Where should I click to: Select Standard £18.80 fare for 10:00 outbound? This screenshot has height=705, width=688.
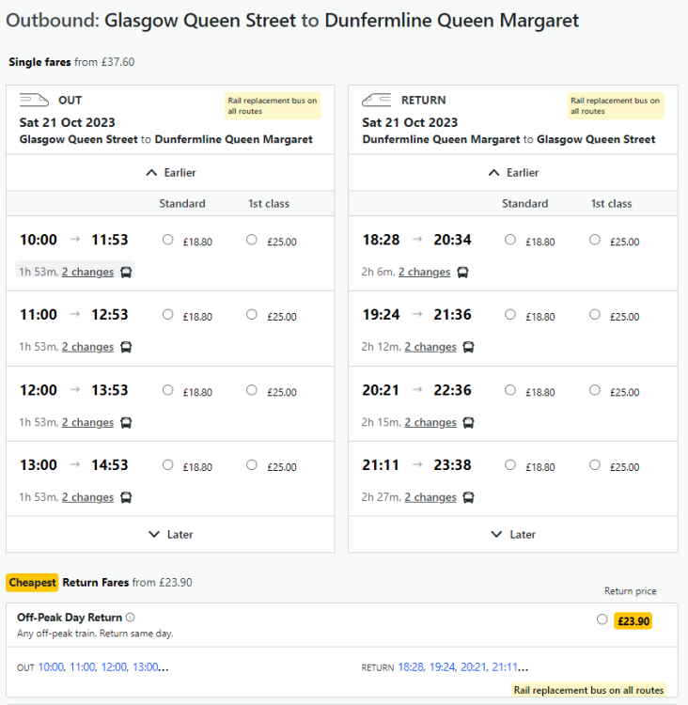coord(168,240)
